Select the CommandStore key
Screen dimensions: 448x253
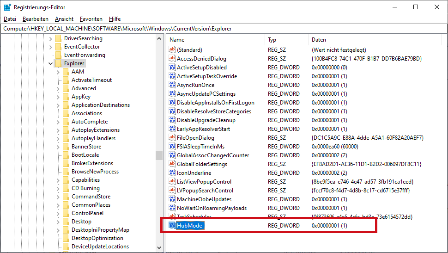pyautogui.click(x=91, y=196)
